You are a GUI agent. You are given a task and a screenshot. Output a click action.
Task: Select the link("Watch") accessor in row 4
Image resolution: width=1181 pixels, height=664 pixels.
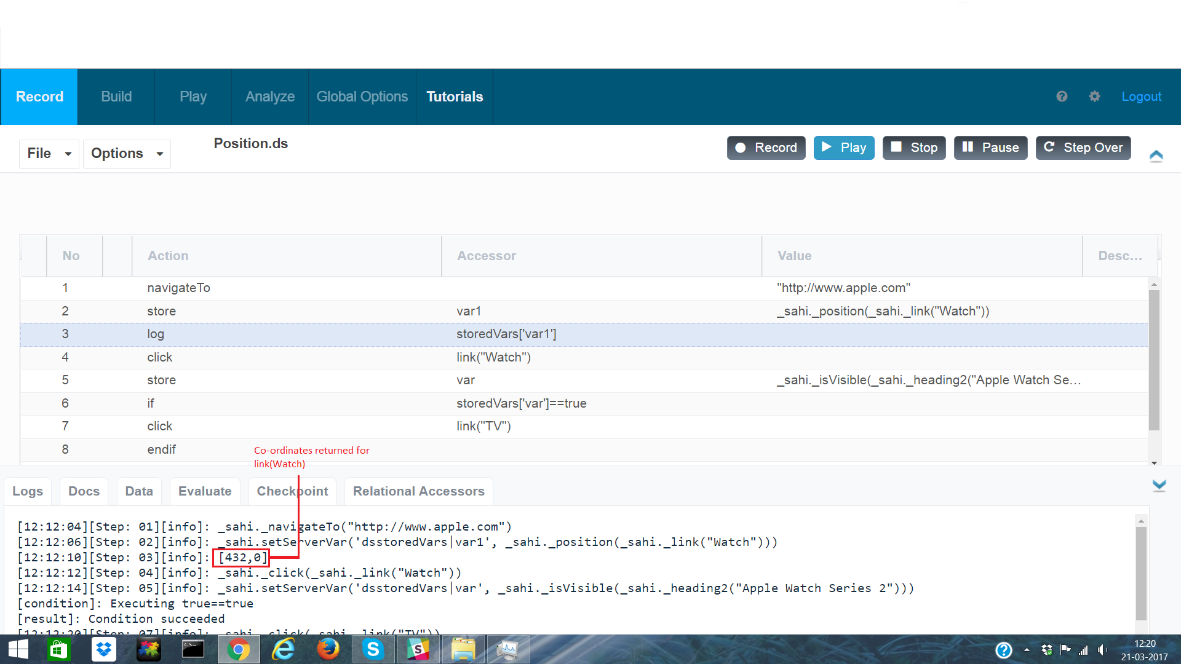(x=493, y=357)
